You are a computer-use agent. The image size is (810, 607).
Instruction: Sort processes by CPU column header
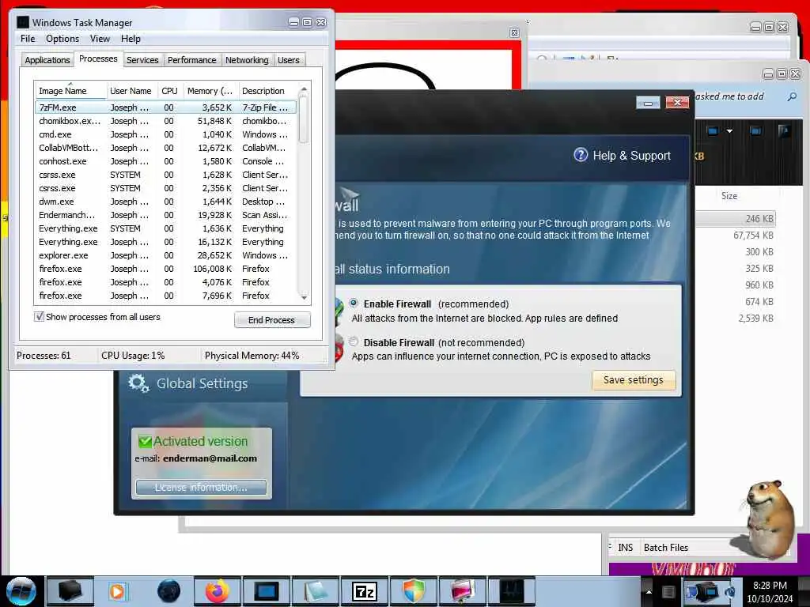(x=169, y=91)
